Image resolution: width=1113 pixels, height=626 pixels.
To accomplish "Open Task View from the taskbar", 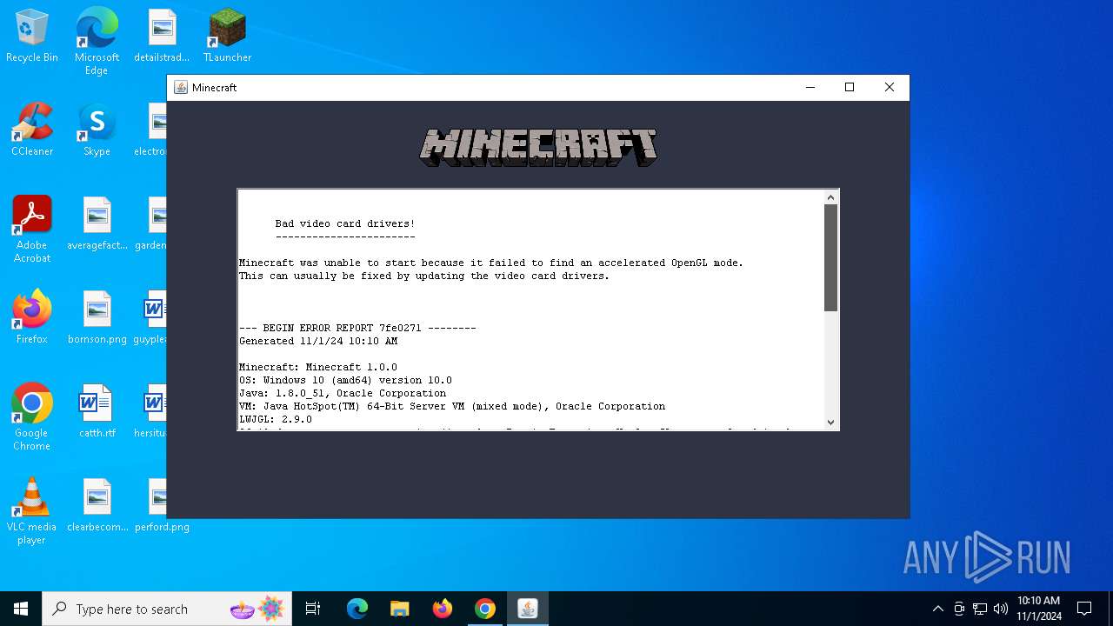I will point(313,609).
